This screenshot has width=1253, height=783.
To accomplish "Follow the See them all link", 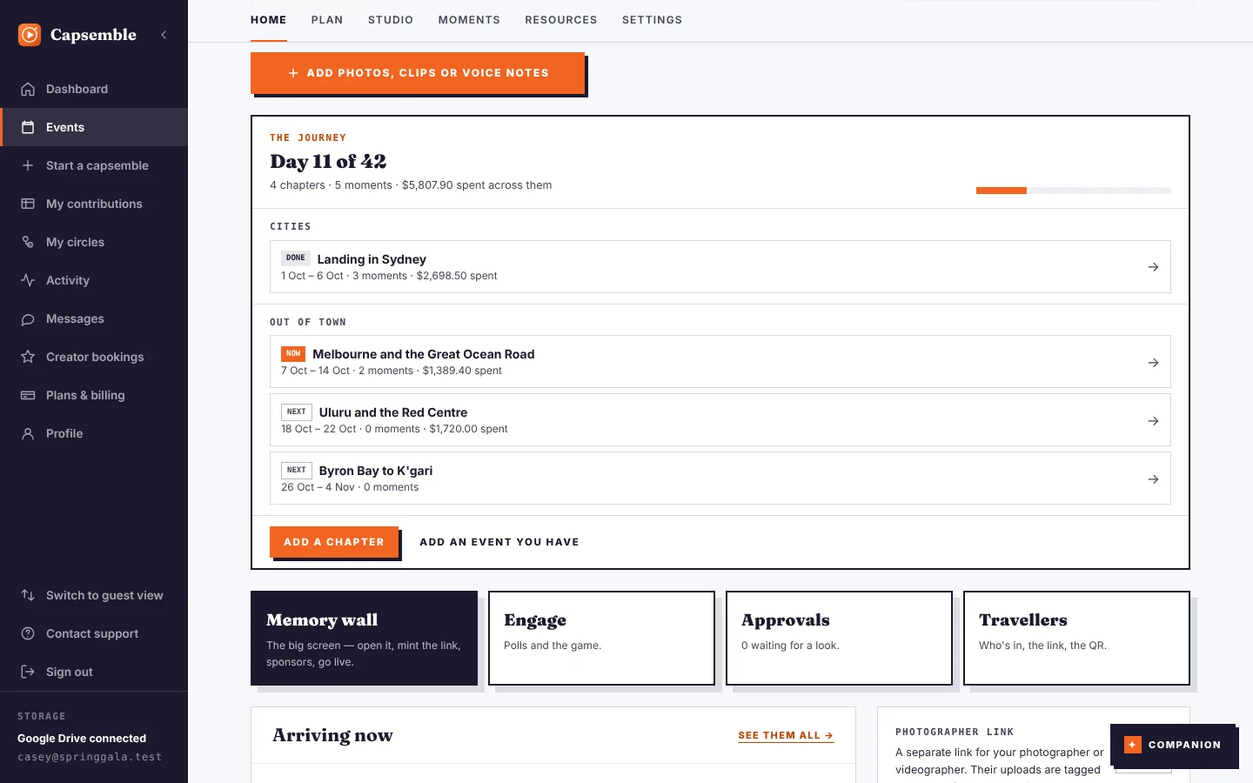I will [786, 735].
